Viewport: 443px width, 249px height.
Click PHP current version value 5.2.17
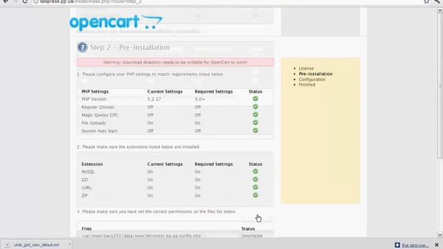pyautogui.click(x=154, y=99)
